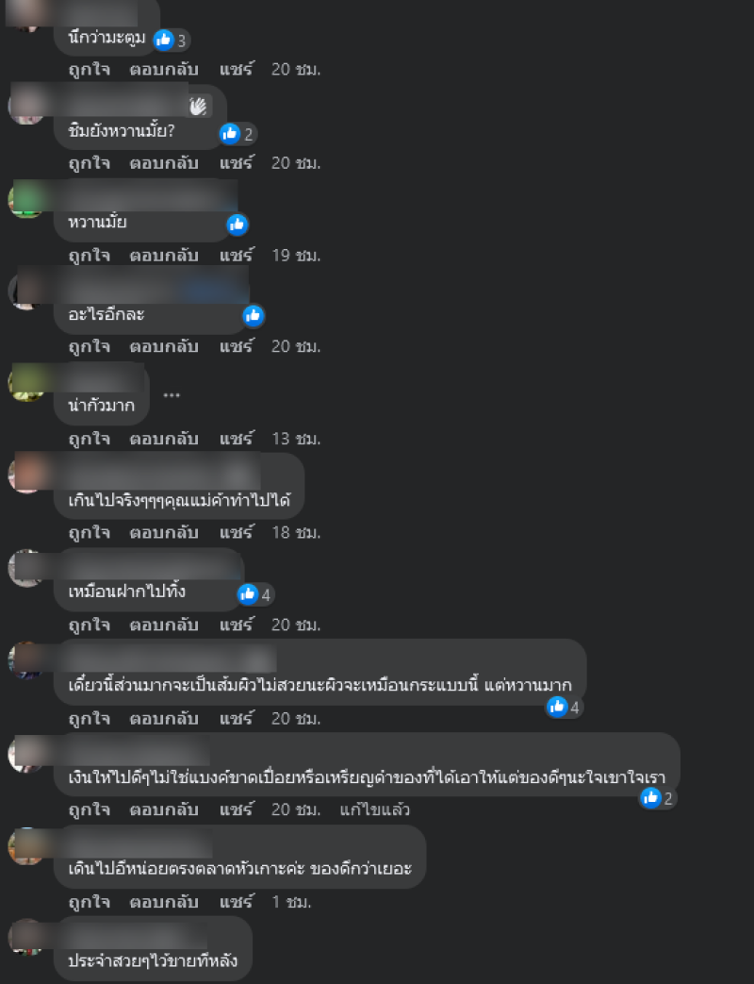Open "แก้ไขแล้ว" edit history link
The image size is (754, 984).
click(x=375, y=809)
